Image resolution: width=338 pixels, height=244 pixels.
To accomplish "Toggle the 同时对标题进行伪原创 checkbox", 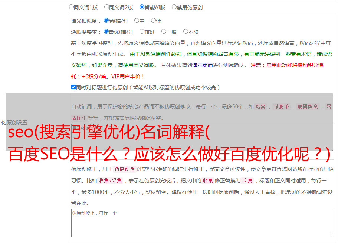I will click(73, 87).
